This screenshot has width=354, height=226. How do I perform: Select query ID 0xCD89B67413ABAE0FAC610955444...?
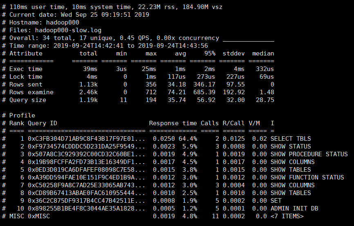86,193
